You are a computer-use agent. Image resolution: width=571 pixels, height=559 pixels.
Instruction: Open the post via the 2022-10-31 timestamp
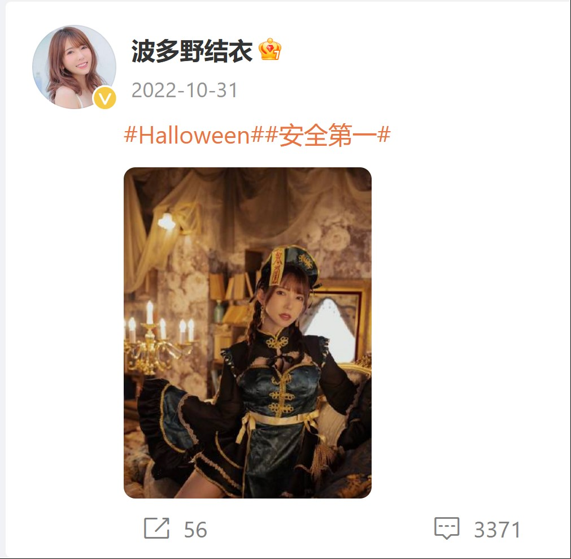[x=185, y=90]
